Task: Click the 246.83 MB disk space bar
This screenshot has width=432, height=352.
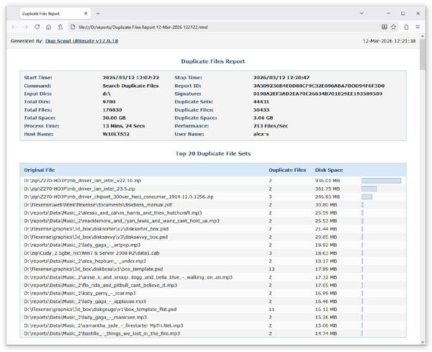Action: [366, 197]
